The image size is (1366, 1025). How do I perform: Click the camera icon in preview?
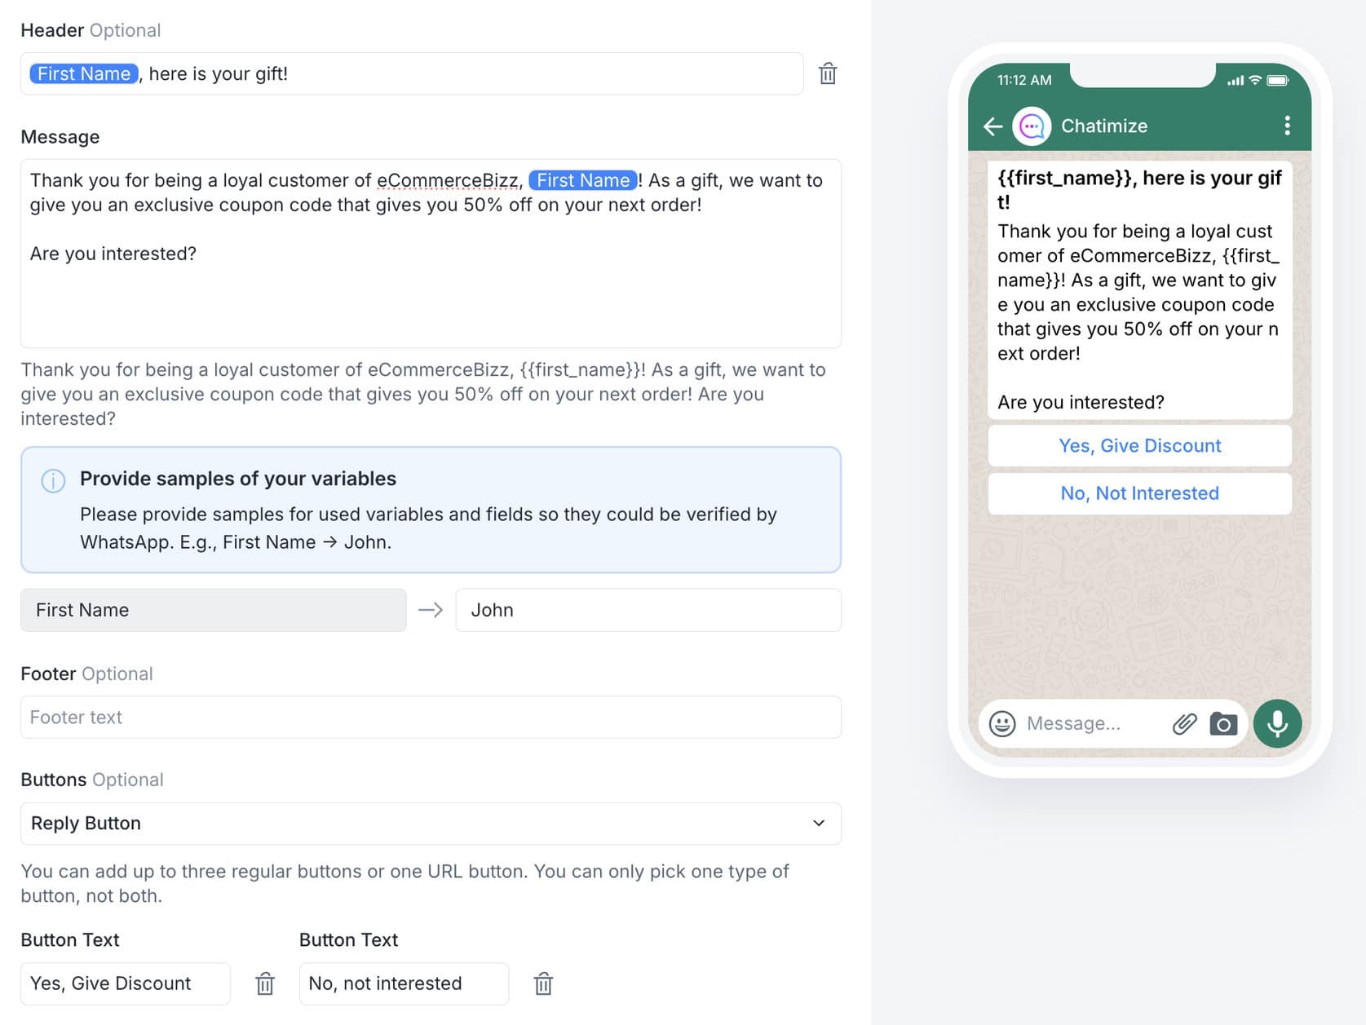1223,723
